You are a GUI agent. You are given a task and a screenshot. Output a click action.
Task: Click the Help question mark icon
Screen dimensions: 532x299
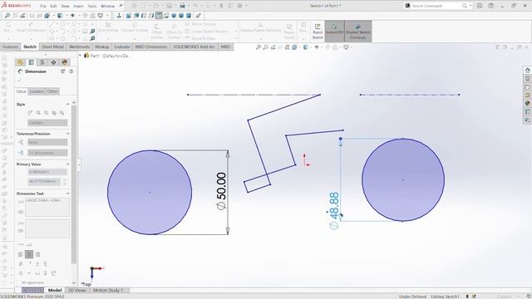(x=491, y=6)
